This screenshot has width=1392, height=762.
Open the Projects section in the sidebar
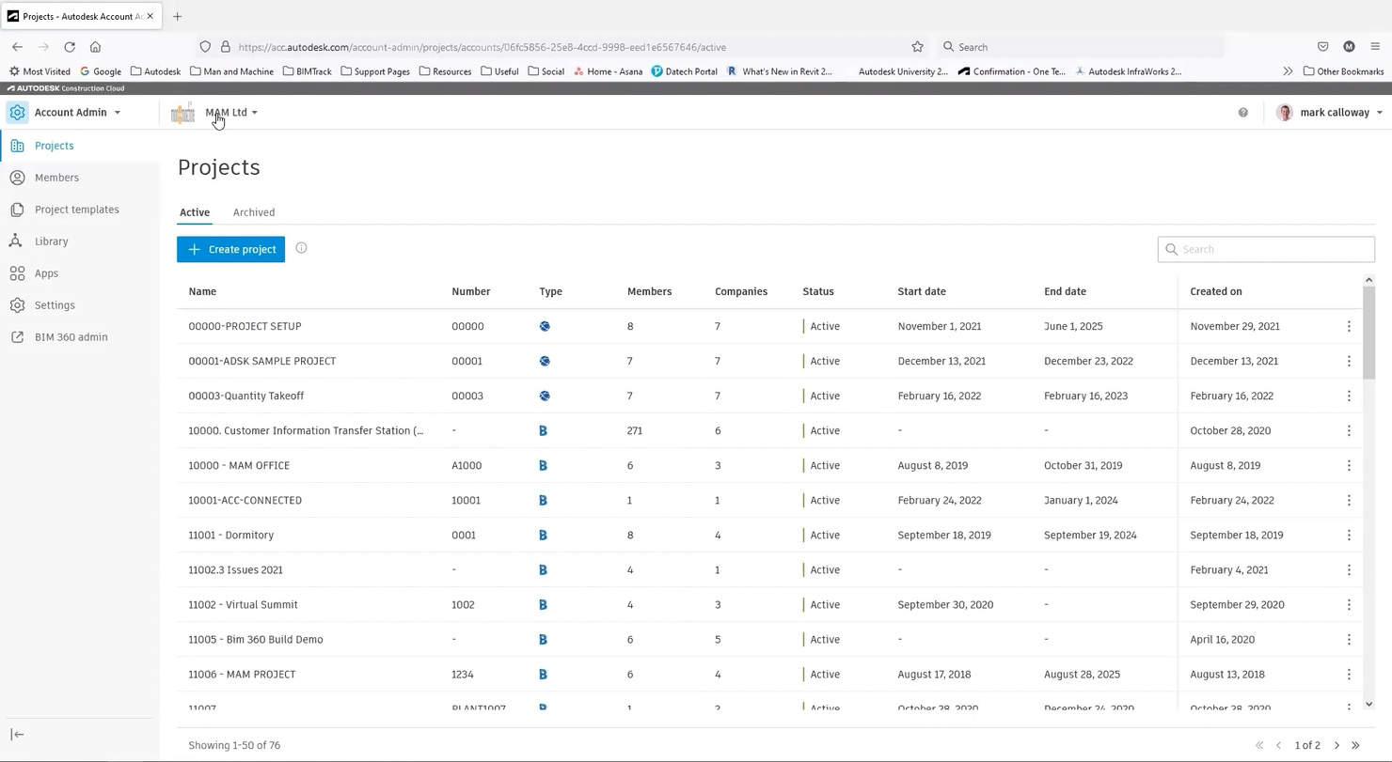pyautogui.click(x=54, y=146)
